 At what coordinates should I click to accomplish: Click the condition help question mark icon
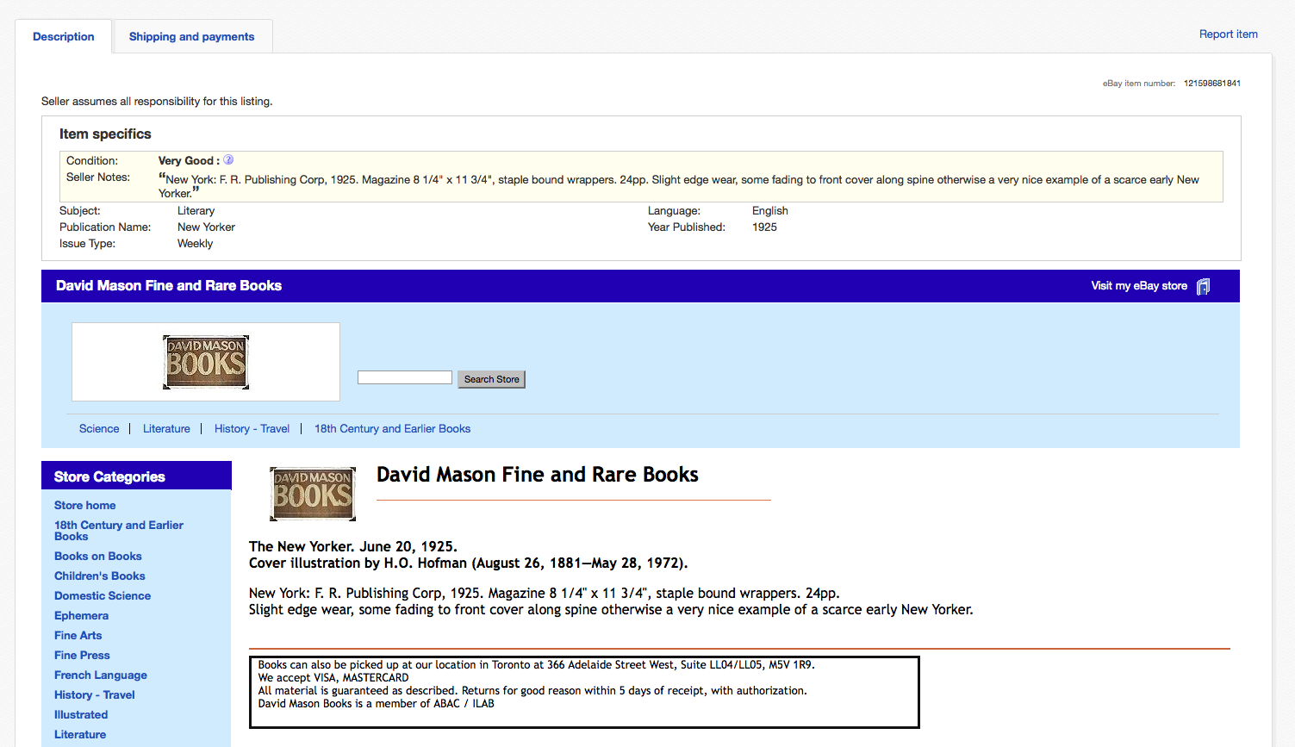click(x=228, y=159)
